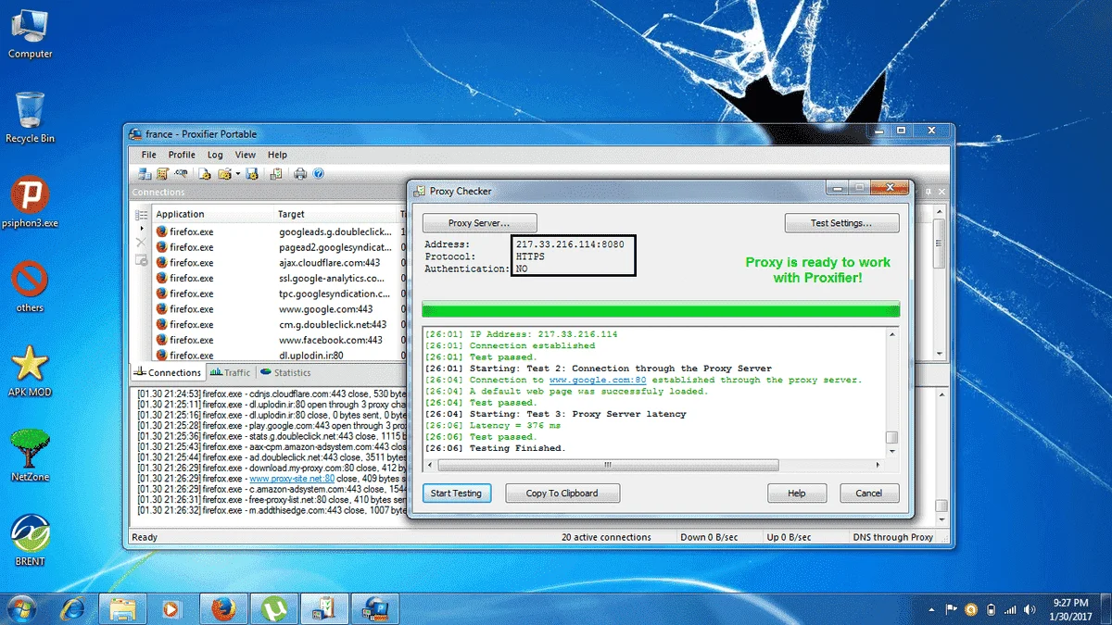Click the connections list vertical scrollbar
The image size is (1112, 625).
[941, 283]
